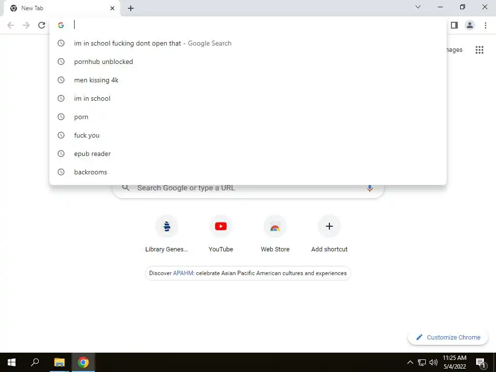The image size is (496, 372).
Task: Click the history clock icon beside 'backrooms'
Action: point(61,172)
